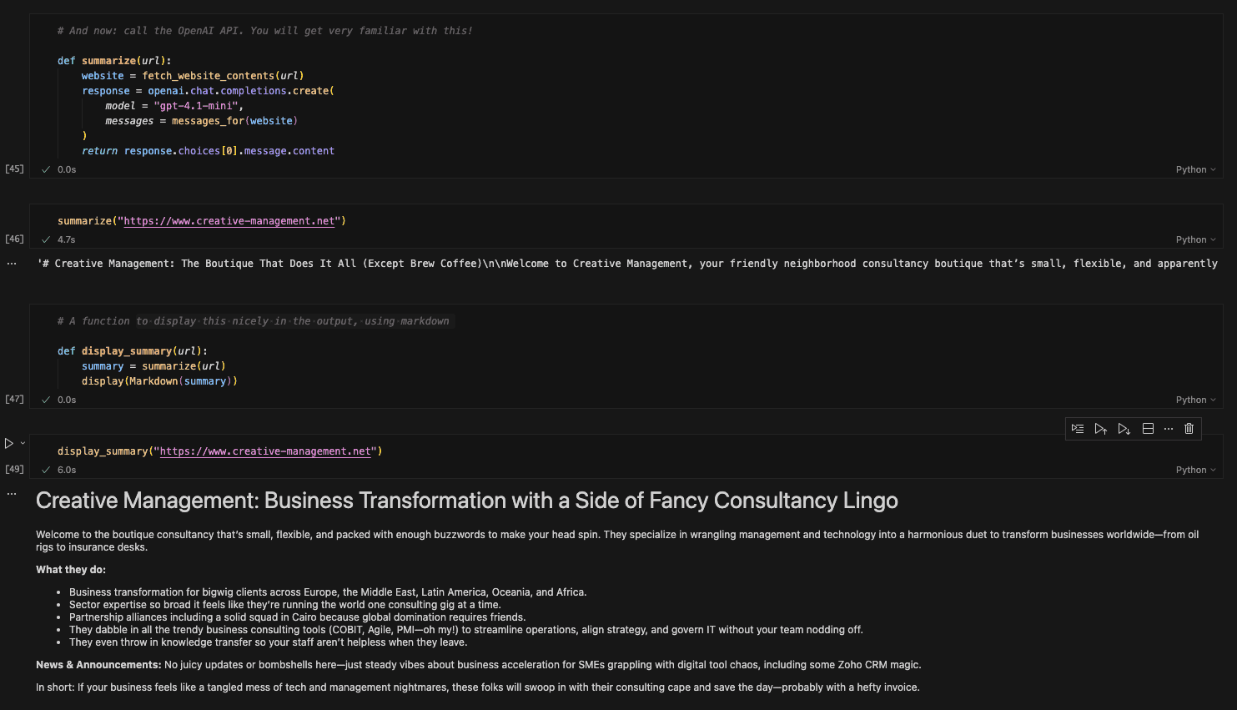Place cursor on the gpt-4.1-mini model string
Image resolution: width=1237 pixels, height=710 pixels.
pyautogui.click(x=198, y=106)
